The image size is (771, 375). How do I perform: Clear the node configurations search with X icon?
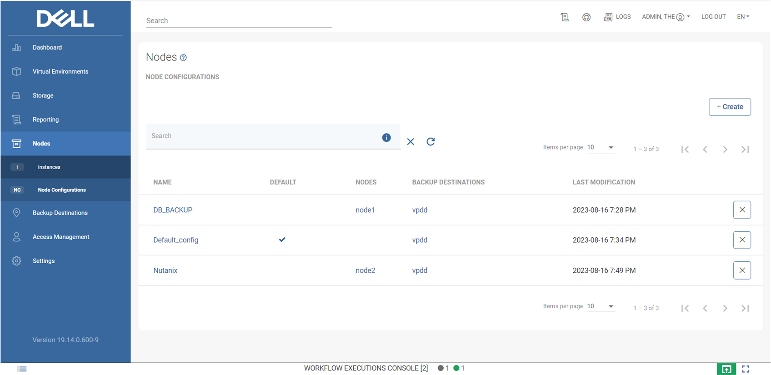pos(411,141)
